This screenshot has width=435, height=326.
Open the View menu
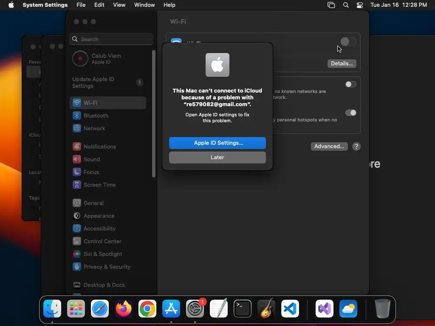(x=119, y=5)
